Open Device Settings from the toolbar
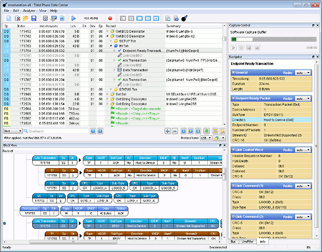Image resolution: width=322 pixels, height=252 pixels. click(54, 18)
